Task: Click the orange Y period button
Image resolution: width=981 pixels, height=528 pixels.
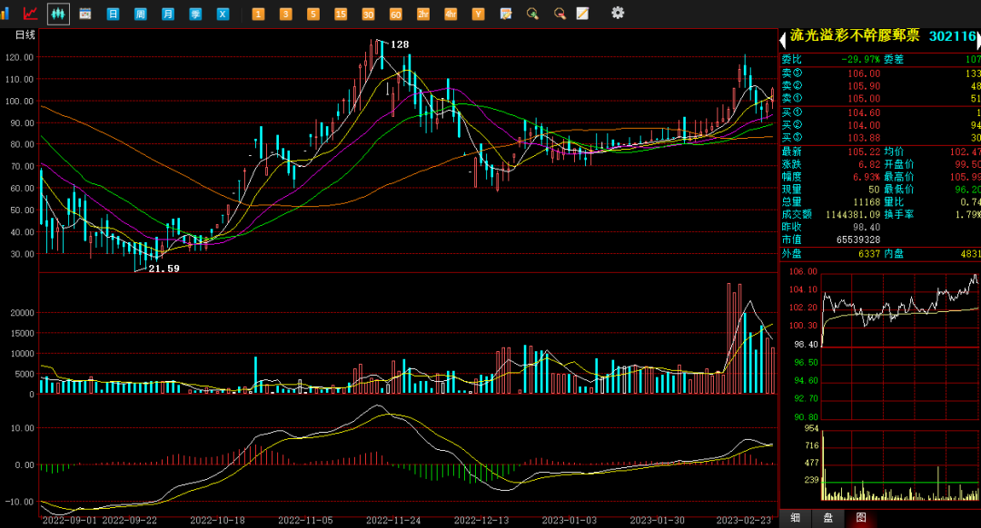Action: click(x=478, y=15)
